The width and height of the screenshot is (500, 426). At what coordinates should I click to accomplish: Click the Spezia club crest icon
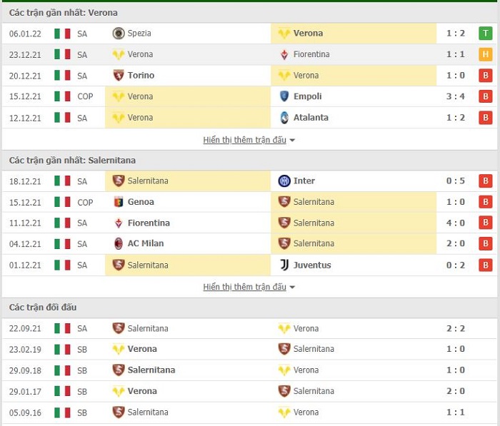(x=119, y=33)
